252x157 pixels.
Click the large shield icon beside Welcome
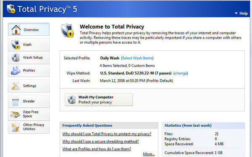coord(68,30)
